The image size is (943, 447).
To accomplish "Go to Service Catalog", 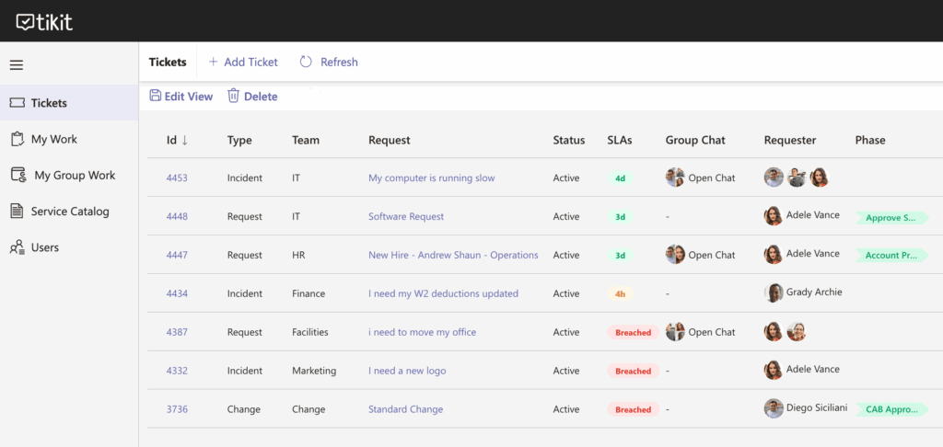I will point(70,211).
